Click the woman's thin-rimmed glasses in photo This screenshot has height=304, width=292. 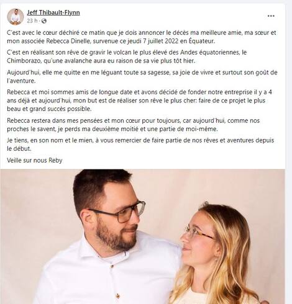(x=198, y=232)
